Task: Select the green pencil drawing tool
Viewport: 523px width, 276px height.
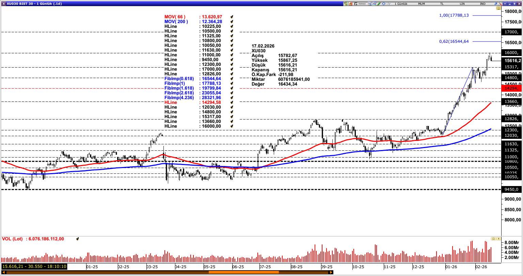Action: pos(379,4)
